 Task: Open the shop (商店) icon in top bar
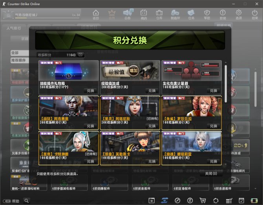point(144,15)
